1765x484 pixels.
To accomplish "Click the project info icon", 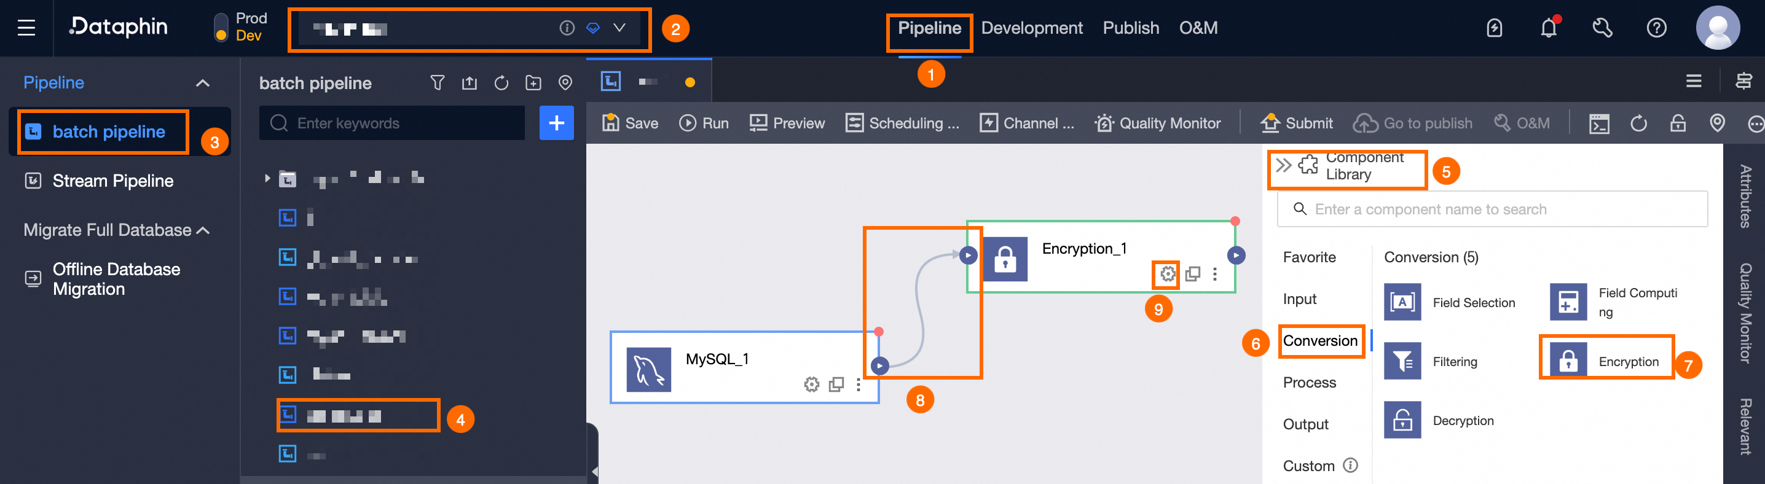I will point(567,28).
